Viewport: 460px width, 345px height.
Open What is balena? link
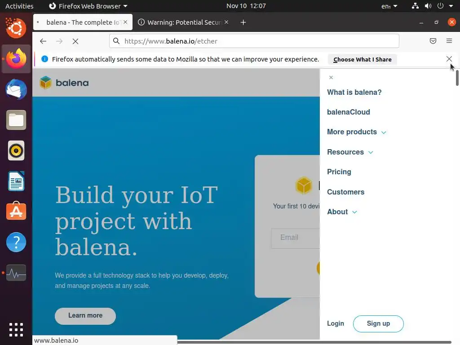click(354, 93)
